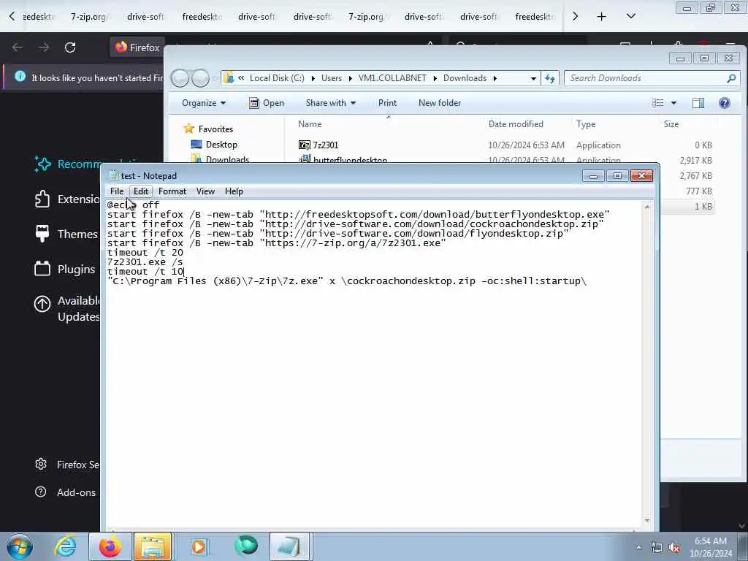Open list all tabs dropdown
This screenshot has height=561, width=748.
(x=630, y=16)
